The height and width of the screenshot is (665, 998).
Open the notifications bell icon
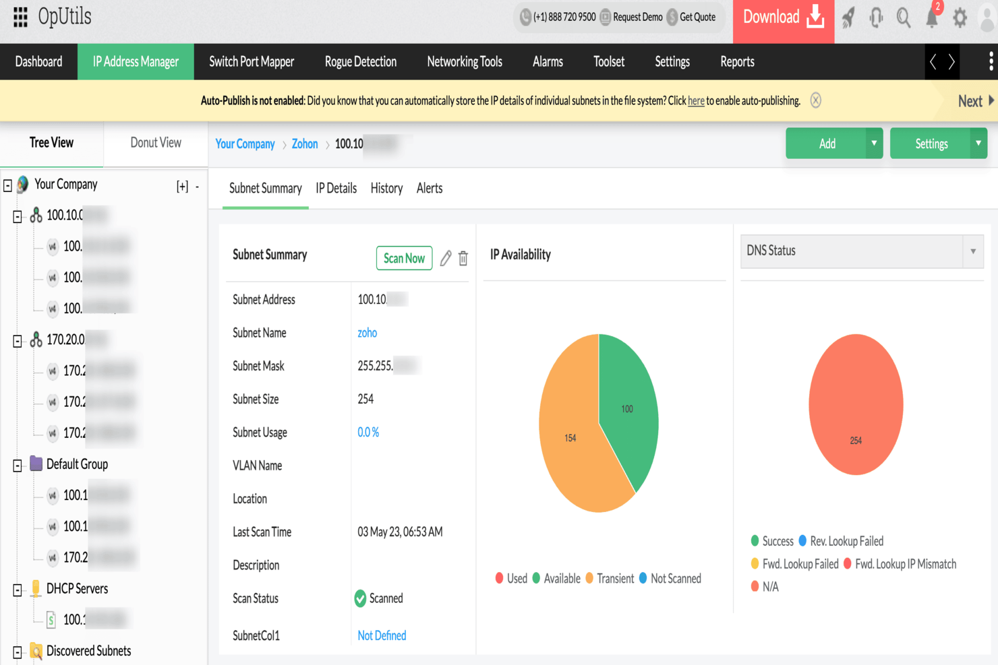[x=931, y=18]
